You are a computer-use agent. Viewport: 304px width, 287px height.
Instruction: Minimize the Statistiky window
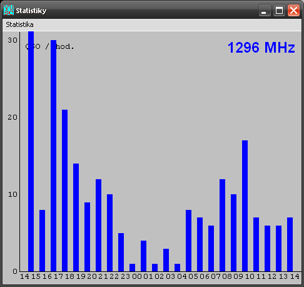(265, 10)
